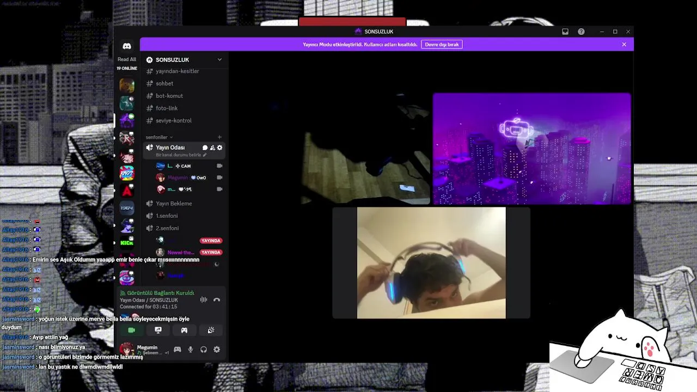697x392 pixels.
Task: Click YAYINDA badge next to Newwi
Action: click(211, 253)
